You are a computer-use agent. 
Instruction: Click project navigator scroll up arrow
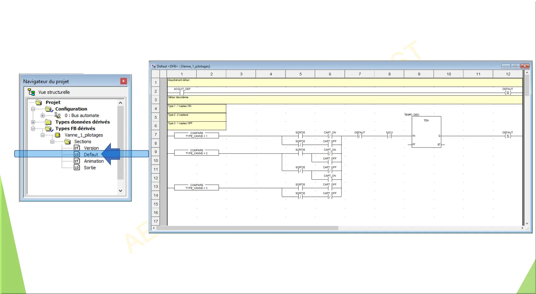click(120, 103)
